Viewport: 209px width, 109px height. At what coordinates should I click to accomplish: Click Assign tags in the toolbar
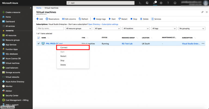[x=99, y=19]
